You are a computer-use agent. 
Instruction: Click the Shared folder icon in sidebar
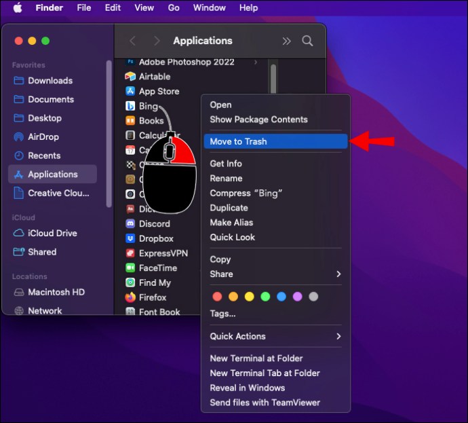[19, 252]
